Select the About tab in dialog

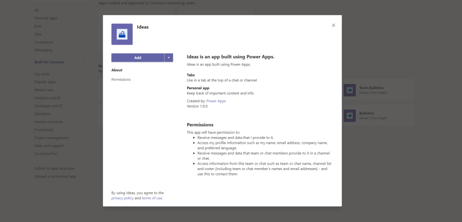[117, 70]
